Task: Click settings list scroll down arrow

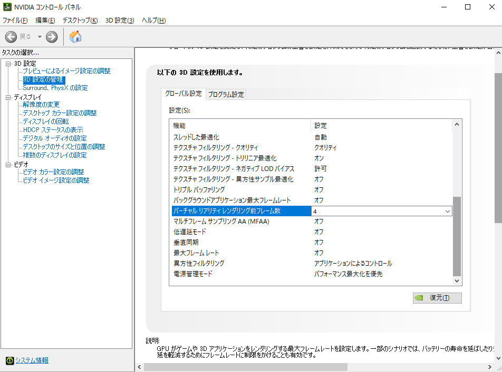Action: tap(457, 281)
